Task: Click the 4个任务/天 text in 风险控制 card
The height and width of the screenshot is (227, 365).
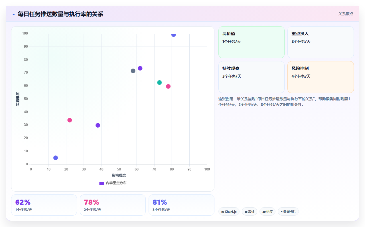Action: (x=301, y=77)
